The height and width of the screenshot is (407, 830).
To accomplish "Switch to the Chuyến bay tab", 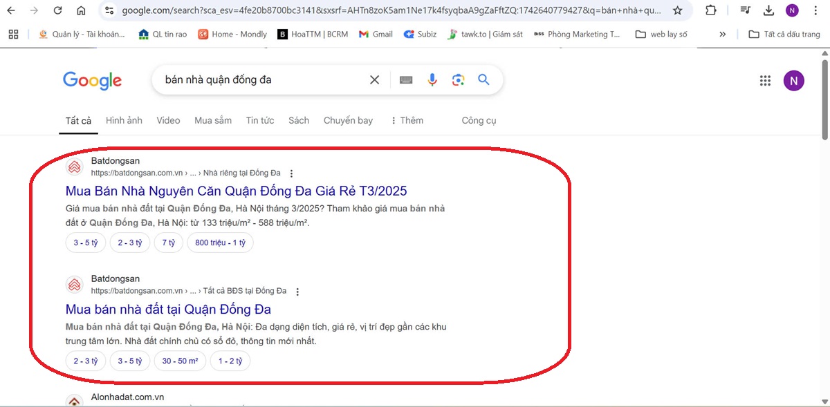I will pyautogui.click(x=348, y=120).
